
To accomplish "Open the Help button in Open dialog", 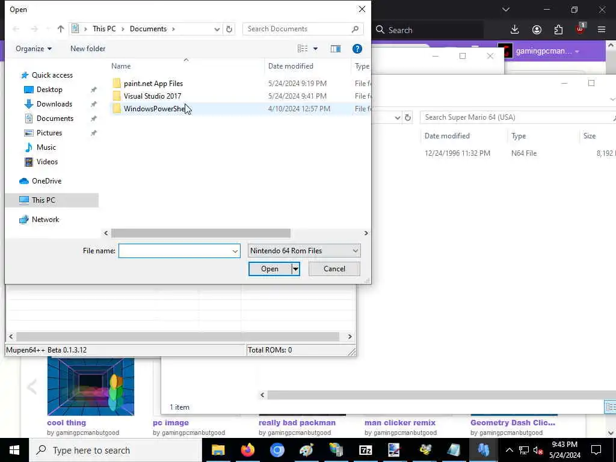I will click(357, 49).
